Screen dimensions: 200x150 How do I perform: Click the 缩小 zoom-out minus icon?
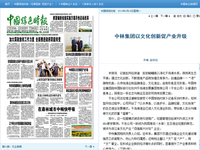tap(184, 16)
